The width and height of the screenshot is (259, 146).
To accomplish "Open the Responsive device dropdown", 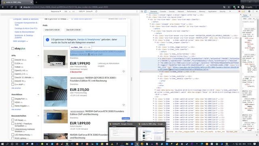I will (x=56, y=11).
